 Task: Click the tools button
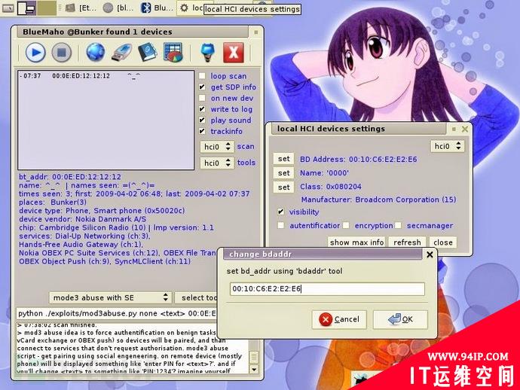click(x=246, y=163)
